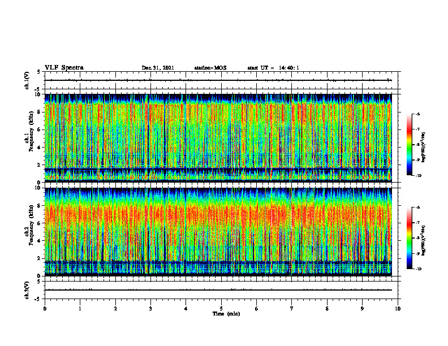
Task: Select the "start UT = 14:40: 1" text
Action: tap(273, 68)
